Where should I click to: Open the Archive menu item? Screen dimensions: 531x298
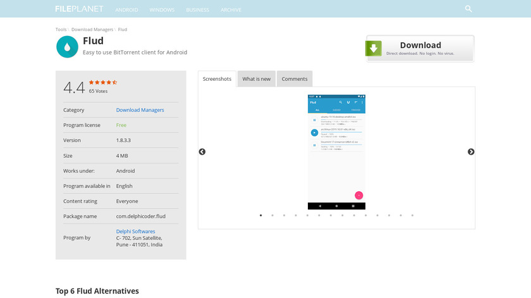[x=231, y=10]
